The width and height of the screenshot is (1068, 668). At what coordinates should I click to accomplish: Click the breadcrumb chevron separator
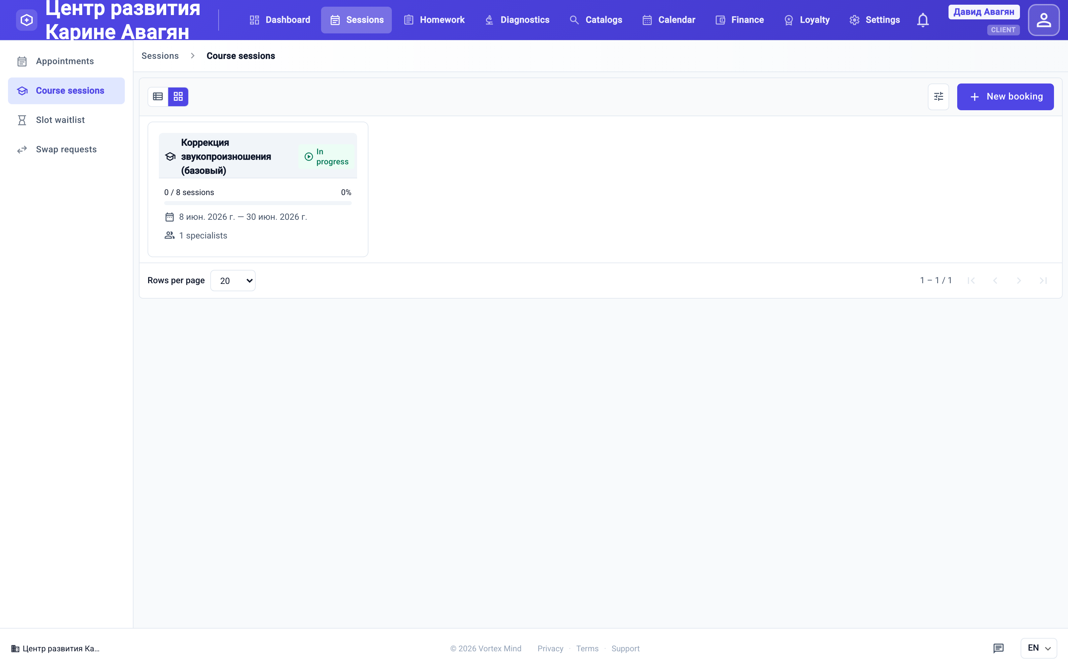pyautogui.click(x=193, y=56)
